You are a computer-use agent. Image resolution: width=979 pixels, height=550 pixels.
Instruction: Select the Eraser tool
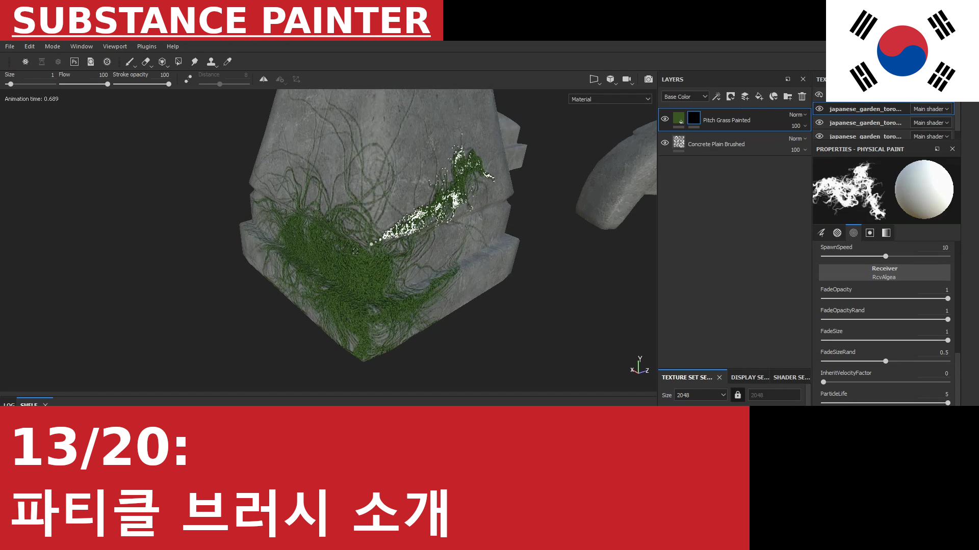point(146,62)
